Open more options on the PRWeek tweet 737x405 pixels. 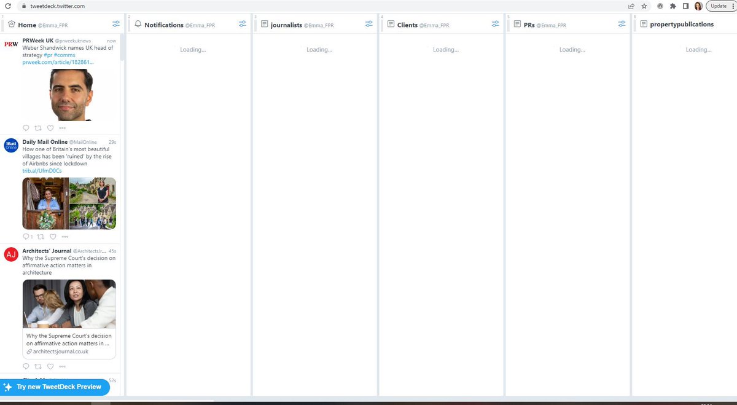[61, 128]
